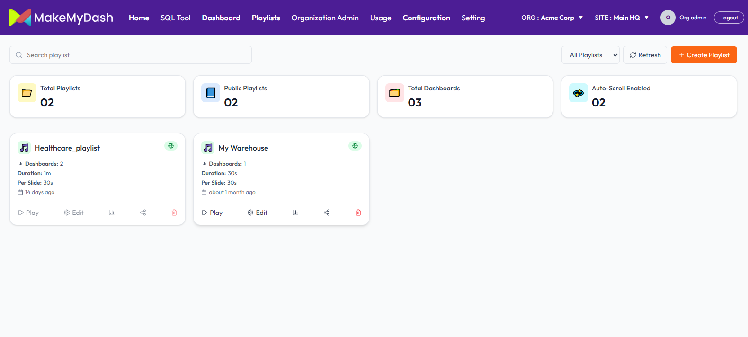Screen dimensions: 748x337
Task: Delete the Healthcare_playlist using trash icon
Action: [174, 213]
